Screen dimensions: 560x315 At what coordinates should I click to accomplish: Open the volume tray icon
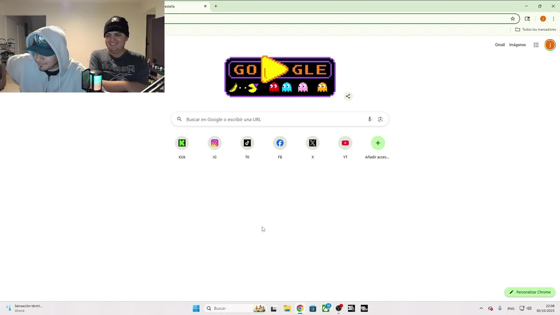(x=529, y=308)
